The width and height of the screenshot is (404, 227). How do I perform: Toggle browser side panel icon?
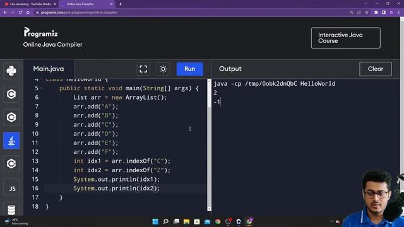(x=384, y=13)
